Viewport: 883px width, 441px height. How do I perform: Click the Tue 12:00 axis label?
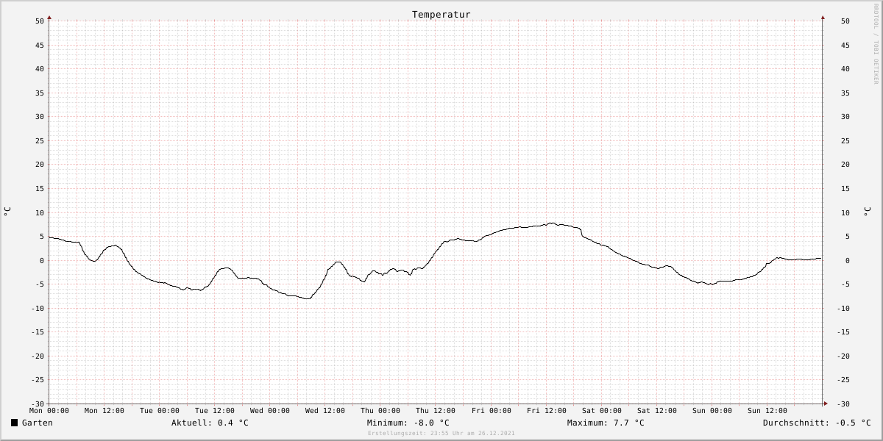pos(215,411)
